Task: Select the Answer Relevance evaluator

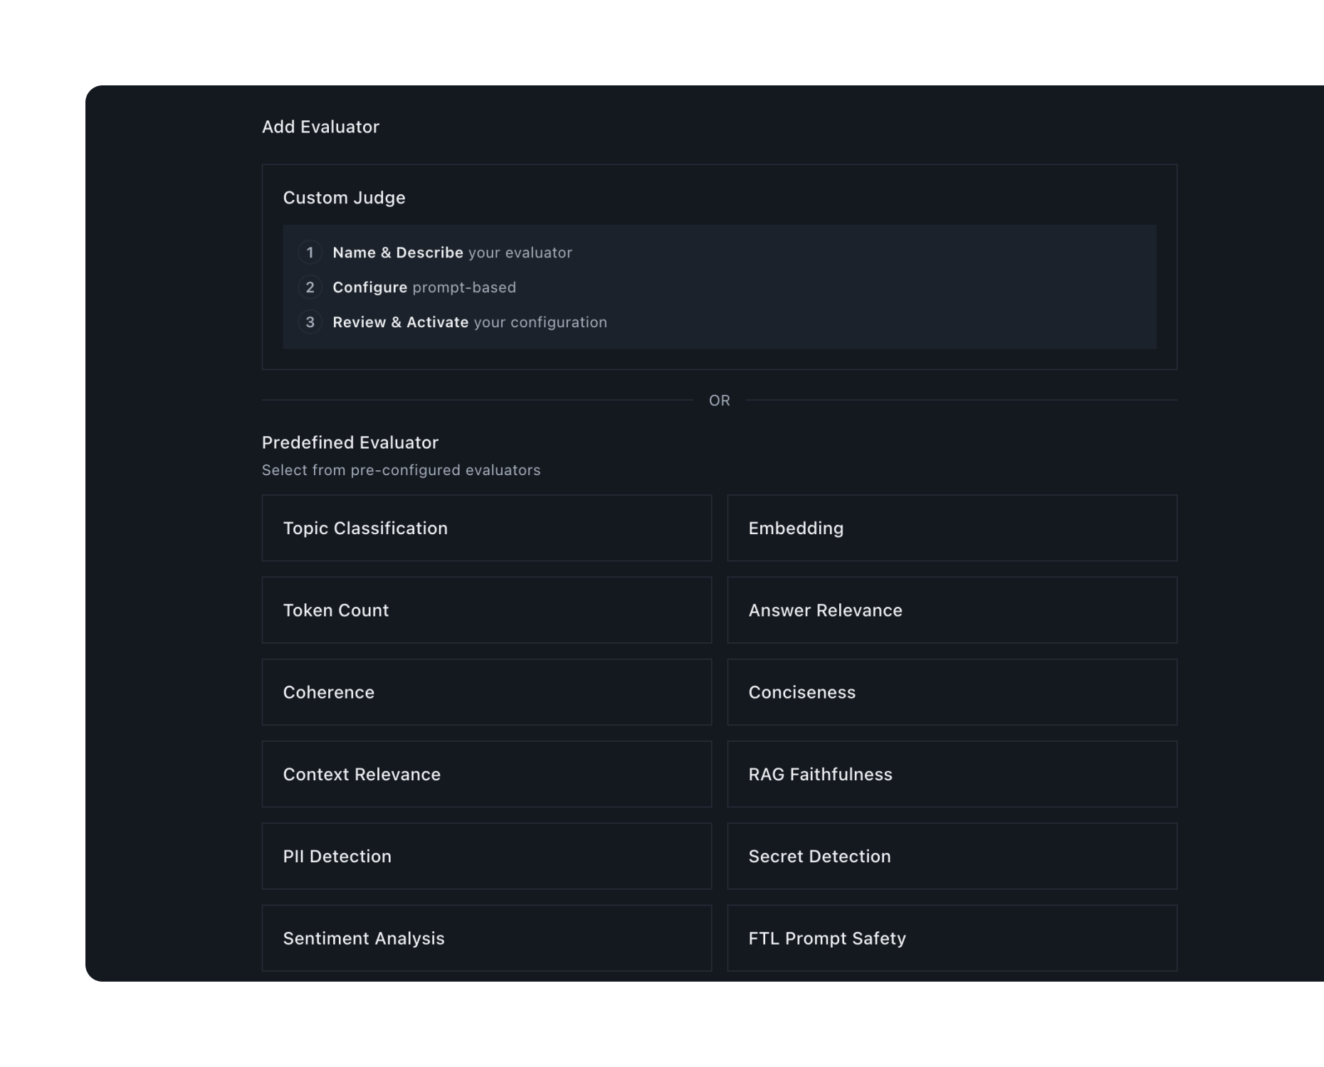Action: pos(952,610)
